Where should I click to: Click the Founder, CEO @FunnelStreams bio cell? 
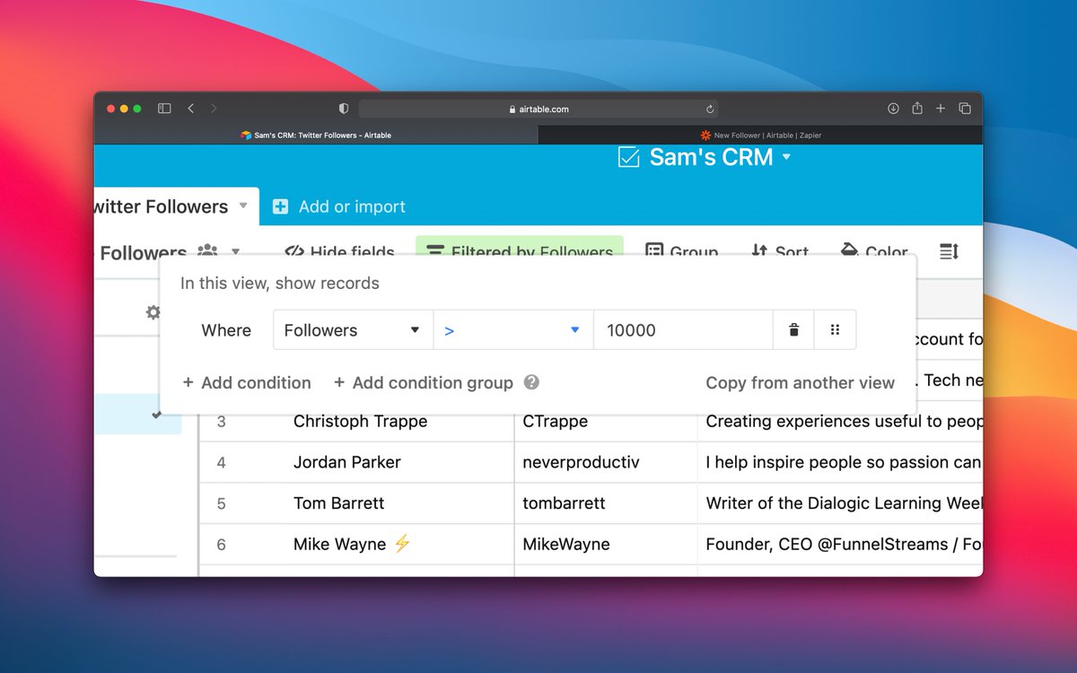[840, 544]
